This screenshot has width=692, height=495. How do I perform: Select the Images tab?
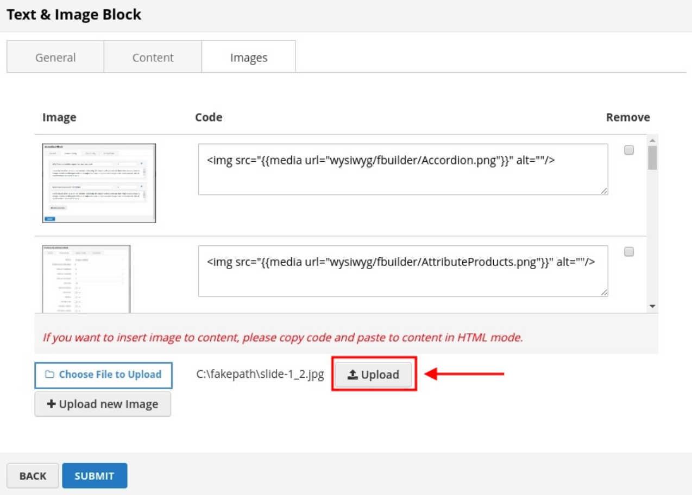click(249, 58)
